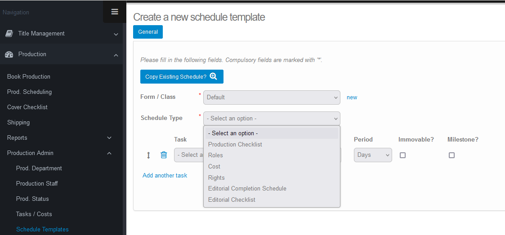Screen dimensions: 505x235
Task: Open Prod. Scheduling in the sidebar
Action: (x=29, y=92)
